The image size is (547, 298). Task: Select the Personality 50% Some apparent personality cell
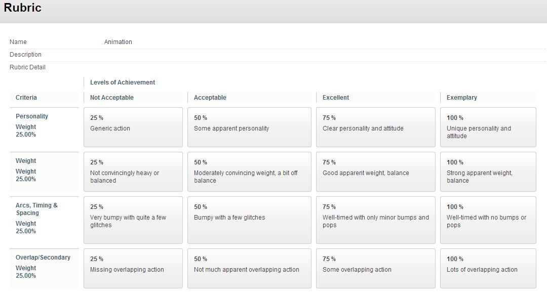pos(249,127)
